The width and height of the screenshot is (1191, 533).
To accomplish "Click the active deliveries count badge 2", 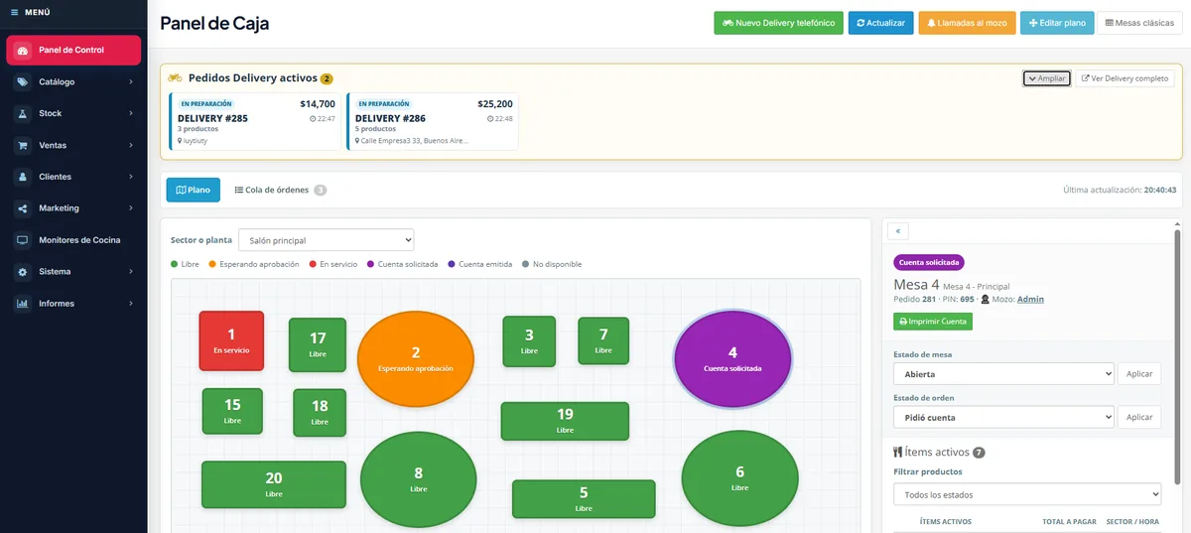I will 327,78.
